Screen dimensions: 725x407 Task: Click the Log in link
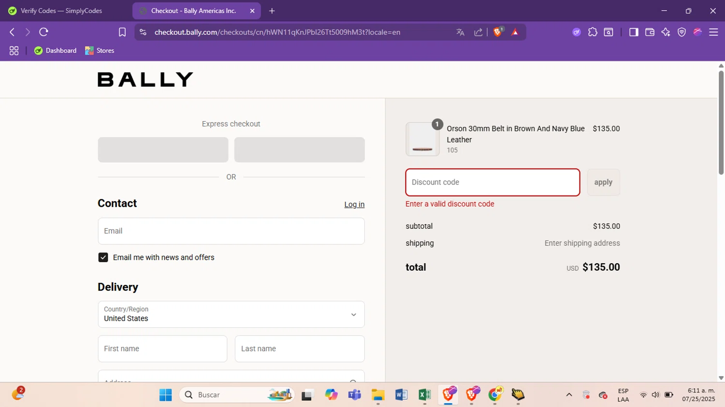click(x=354, y=205)
